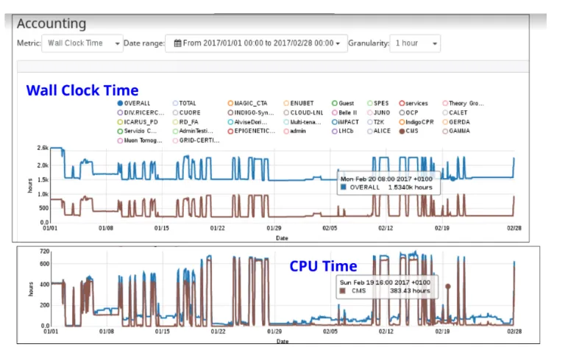The width and height of the screenshot is (568, 347).
Task: Click the calendar icon in Date range
Action: (x=177, y=43)
